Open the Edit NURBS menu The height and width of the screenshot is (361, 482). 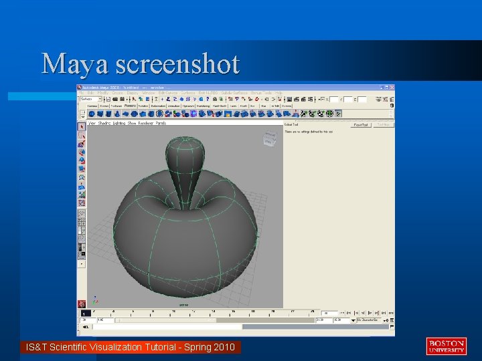(x=208, y=93)
